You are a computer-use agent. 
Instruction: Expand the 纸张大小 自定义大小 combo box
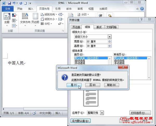click(109, 37)
